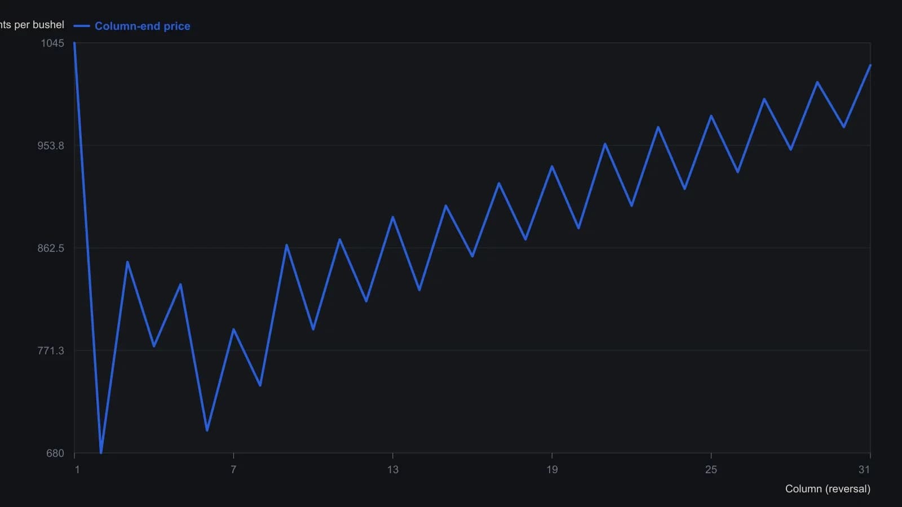Select x-axis tick label 25

click(711, 469)
